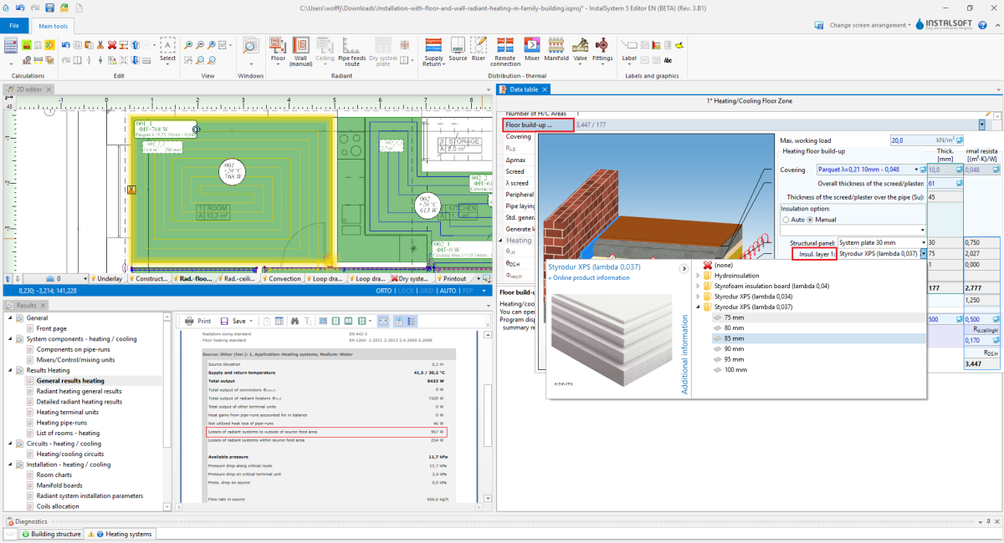The height and width of the screenshot is (543, 1004).
Task: Expand the Hydroinsulation folder
Action: [x=698, y=276]
